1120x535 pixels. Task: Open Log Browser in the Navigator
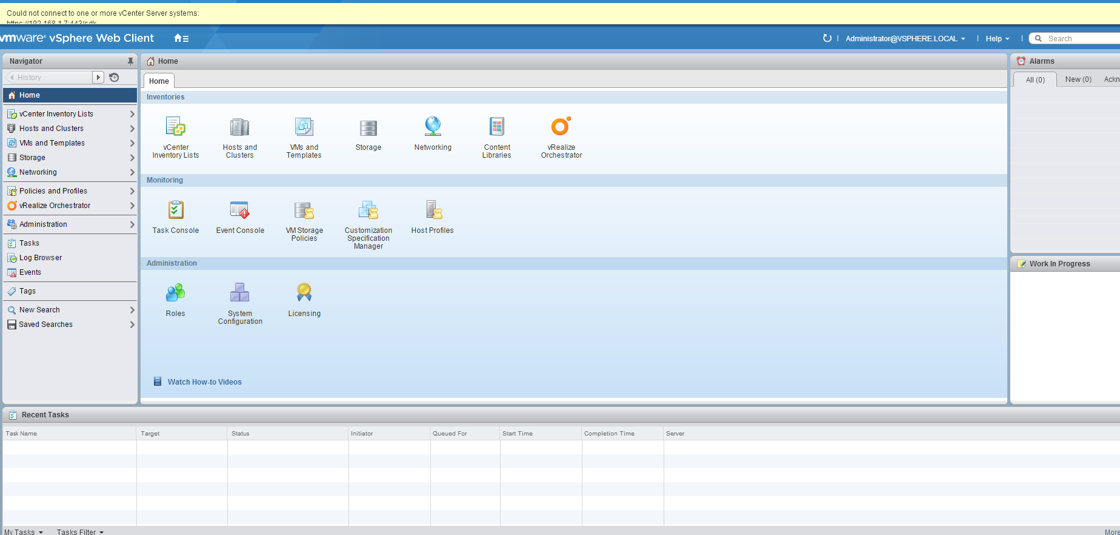[x=70, y=258]
